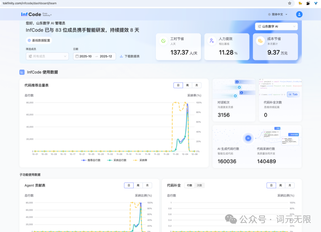Image resolution: width=321 pixels, height=232 pixels.
Task: Click the browser address bar URL
Action: pos(30,3)
